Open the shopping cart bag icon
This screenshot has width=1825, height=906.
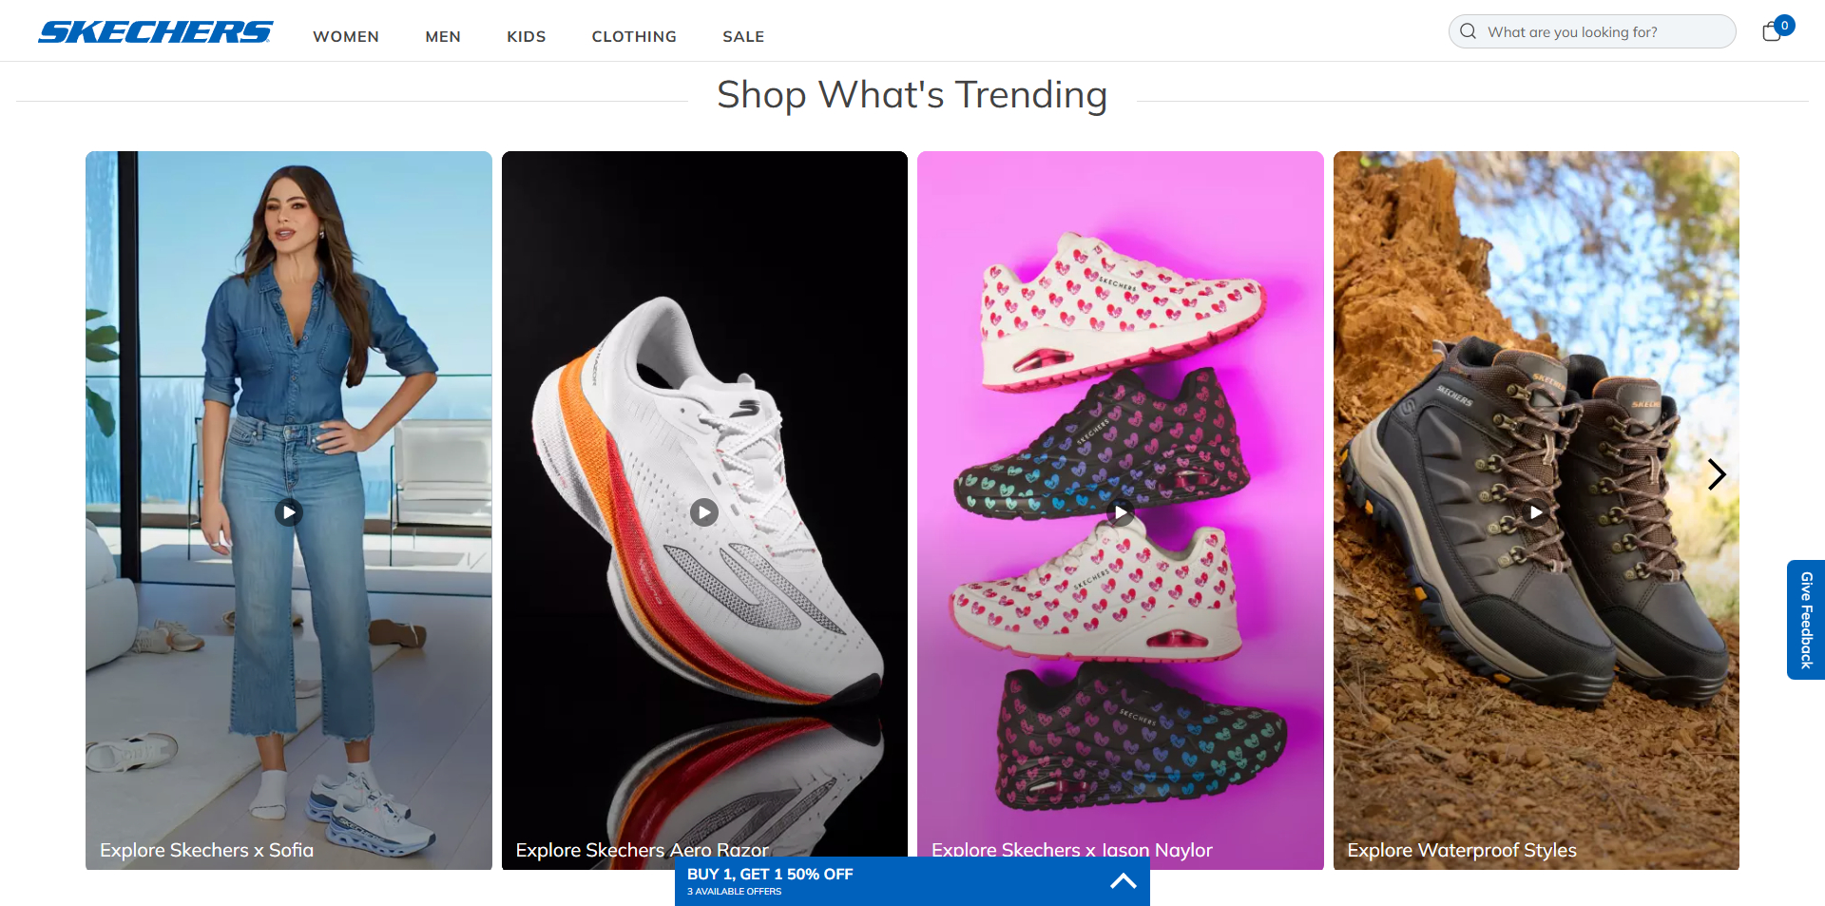[1772, 31]
